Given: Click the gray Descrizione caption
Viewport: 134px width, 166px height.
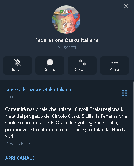Looking at the screenshot, I should pyautogui.click(x=18, y=144).
